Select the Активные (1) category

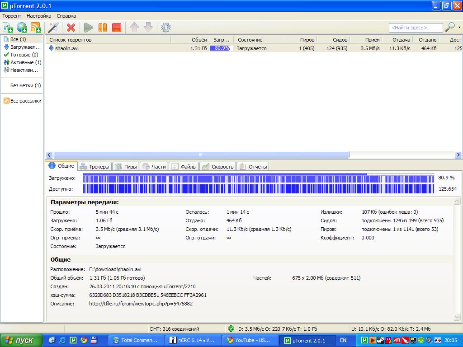coord(23,62)
